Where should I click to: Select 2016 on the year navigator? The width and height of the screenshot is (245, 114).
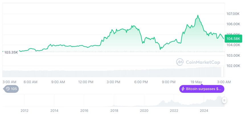pos(84,111)
